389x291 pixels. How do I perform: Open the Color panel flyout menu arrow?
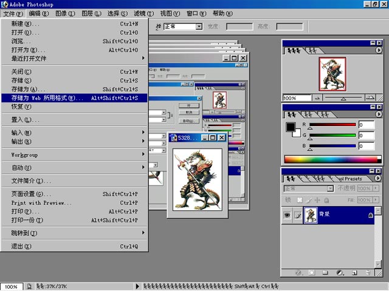pyautogui.click(x=378, y=114)
